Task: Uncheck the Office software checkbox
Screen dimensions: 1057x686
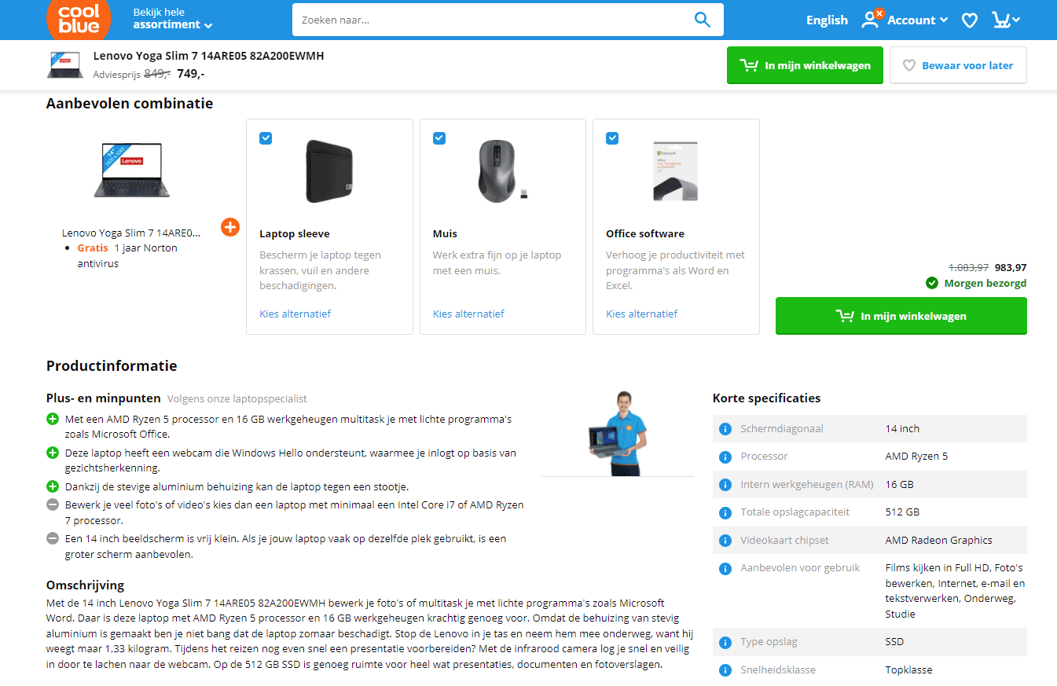Action: click(x=612, y=138)
